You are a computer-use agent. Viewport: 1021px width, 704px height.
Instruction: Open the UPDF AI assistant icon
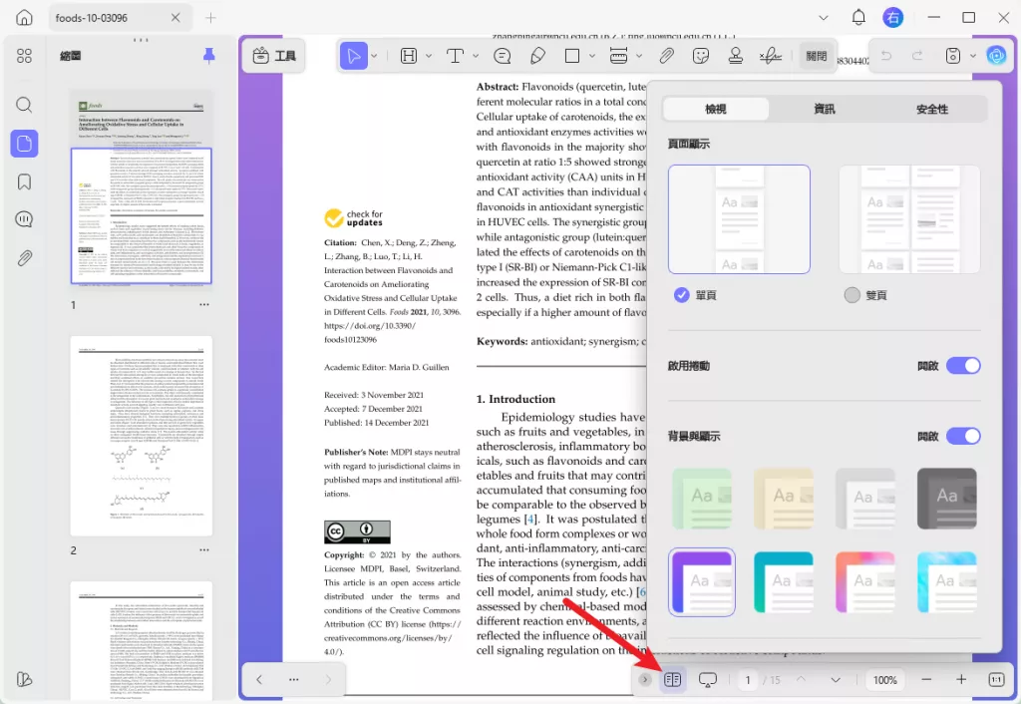click(x=996, y=56)
